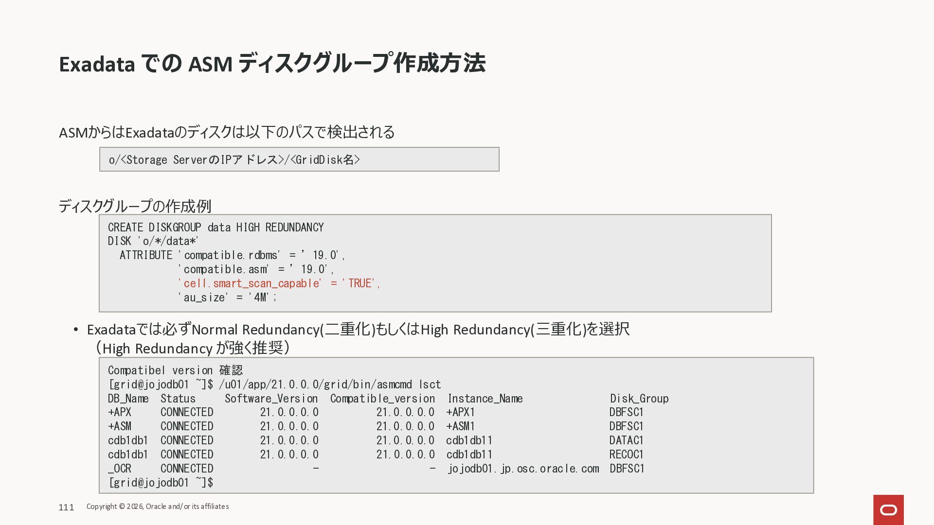The image size is (934, 525).
Task: Click the jojodb01.jp.osc.oracle.com instance name
Action: pyautogui.click(x=523, y=469)
